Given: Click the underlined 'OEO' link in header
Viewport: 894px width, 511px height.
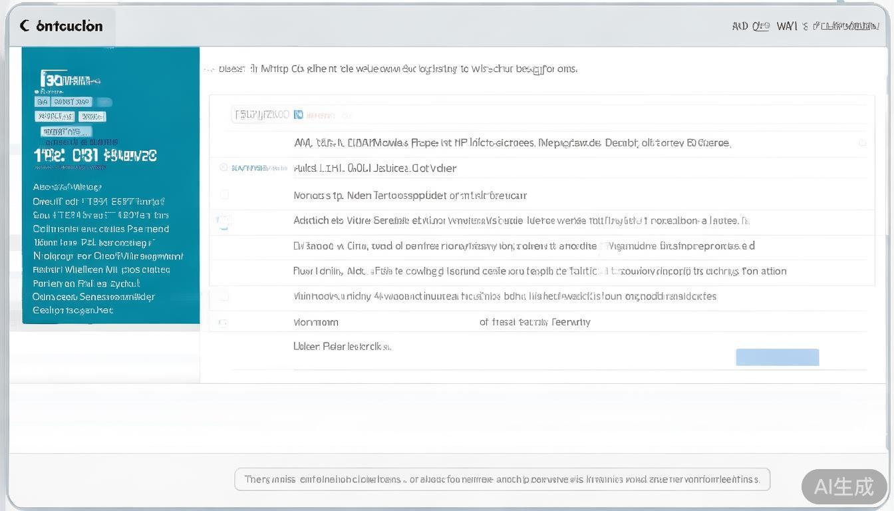Looking at the screenshot, I should click(761, 26).
